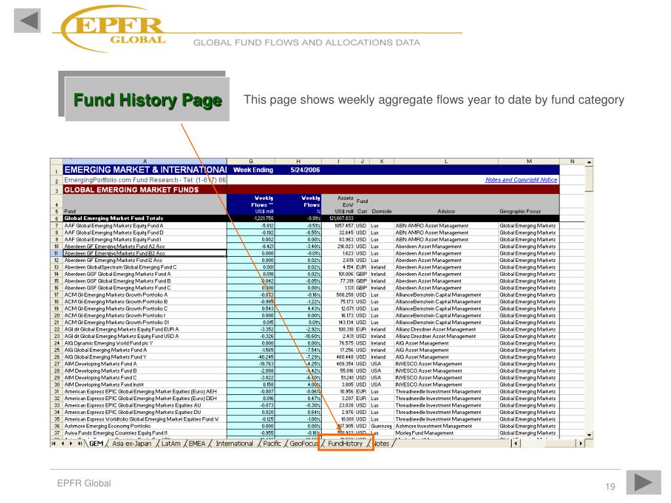Select column M header

[529, 161]
